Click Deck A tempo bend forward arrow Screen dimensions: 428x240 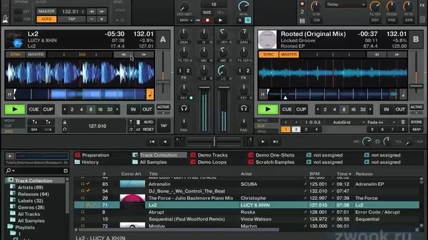pyautogui.click(x=144, y=55)
